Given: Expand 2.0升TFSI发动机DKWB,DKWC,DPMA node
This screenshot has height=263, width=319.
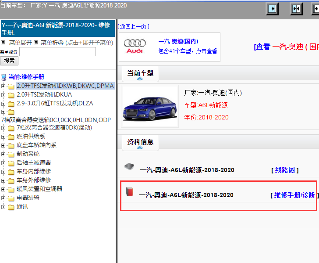Looking at the screenshot, I should pyautogui.click(x=3, y=86).
